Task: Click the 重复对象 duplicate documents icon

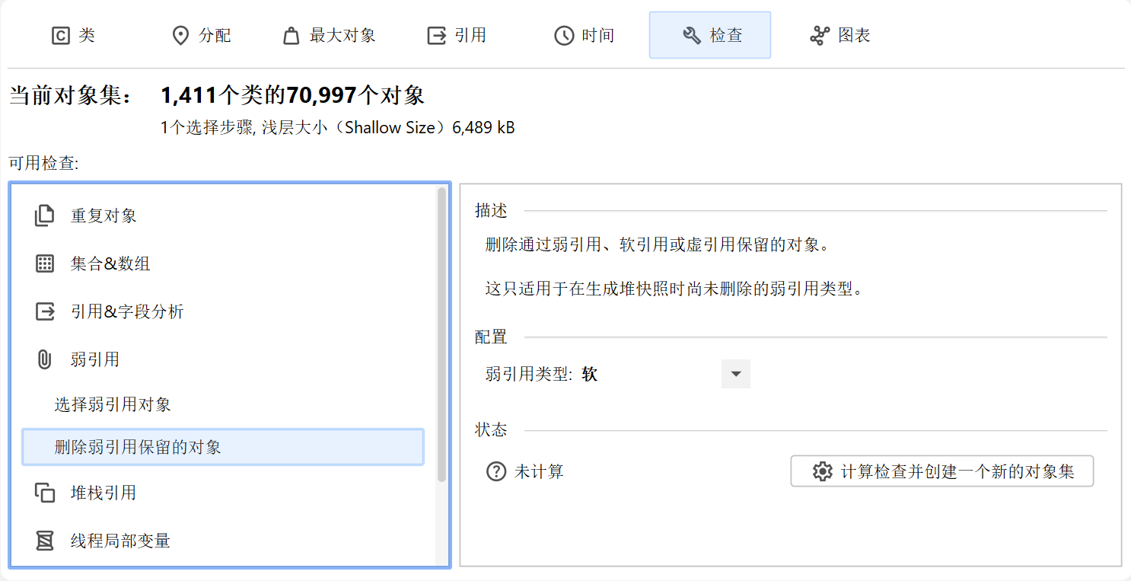Action: point(45,215)
